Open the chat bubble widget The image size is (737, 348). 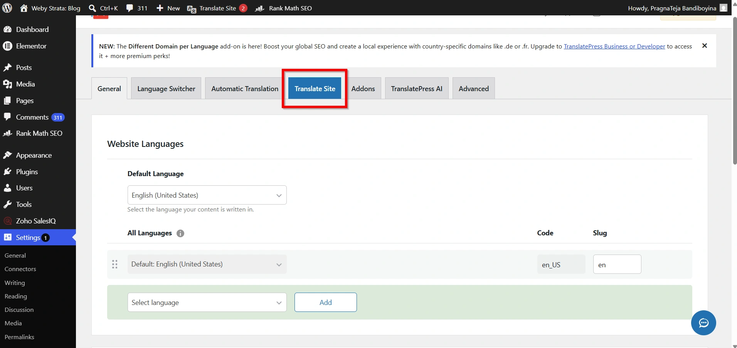click(703, 323)
